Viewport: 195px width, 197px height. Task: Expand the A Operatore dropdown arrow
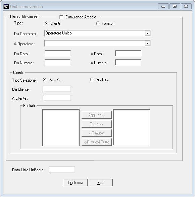click(x=147, y=43)
